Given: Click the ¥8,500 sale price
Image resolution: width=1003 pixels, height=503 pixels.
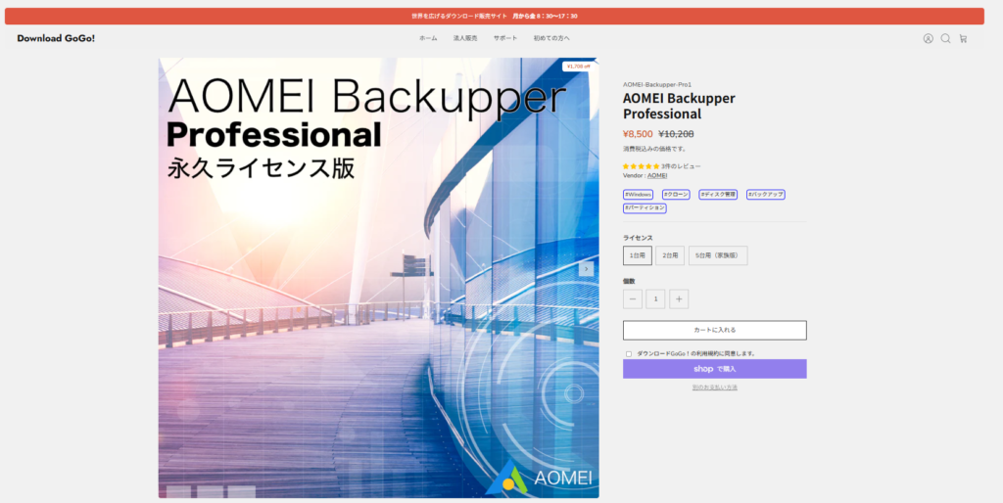Looking at the screenshot, I should pos(638,134).
